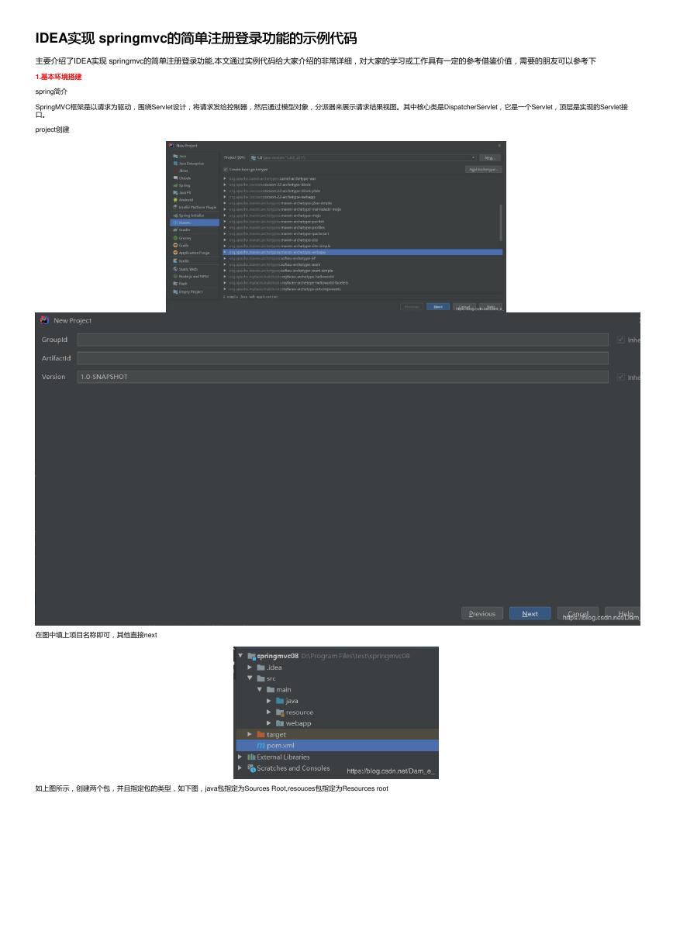
Task: Click into the GroupId input field
Action: (x=343, y=340)
